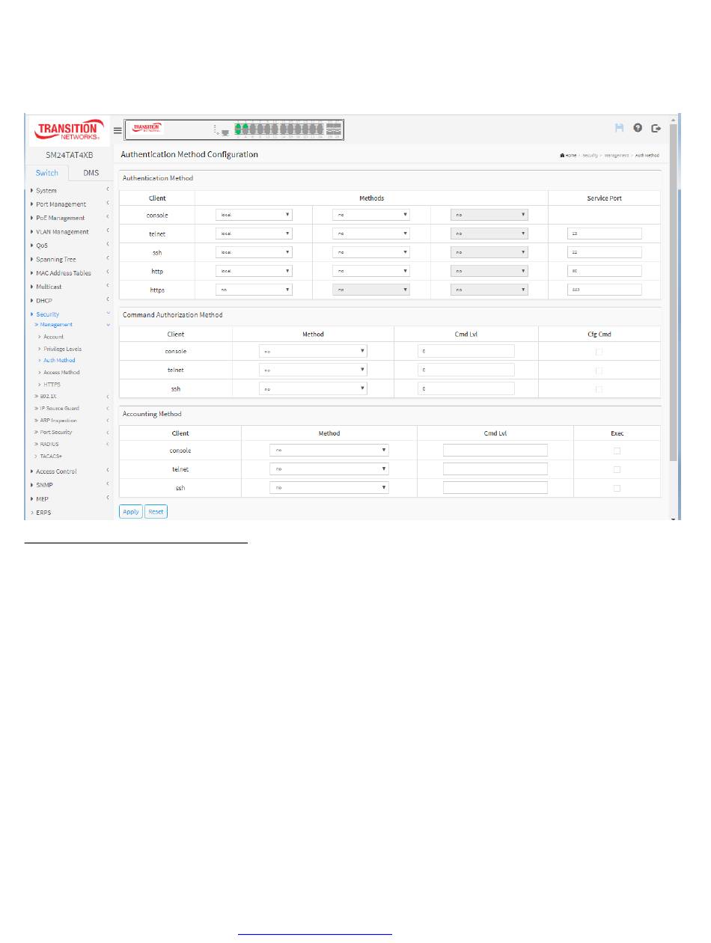
Task: Enable Cfg Cmd checkbox for console
Action: coord(599,351)
